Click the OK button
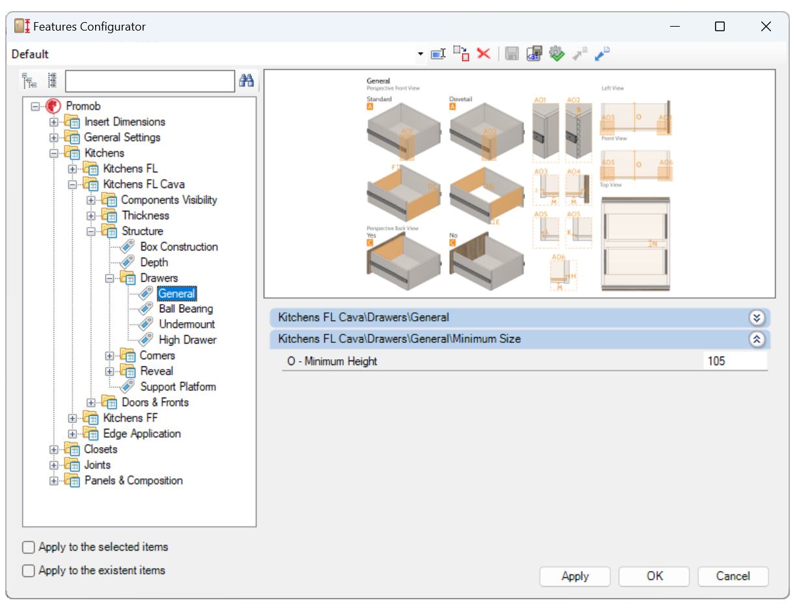Image resolution: width=799 pixels, height=611 pixels. click(654, 576)
